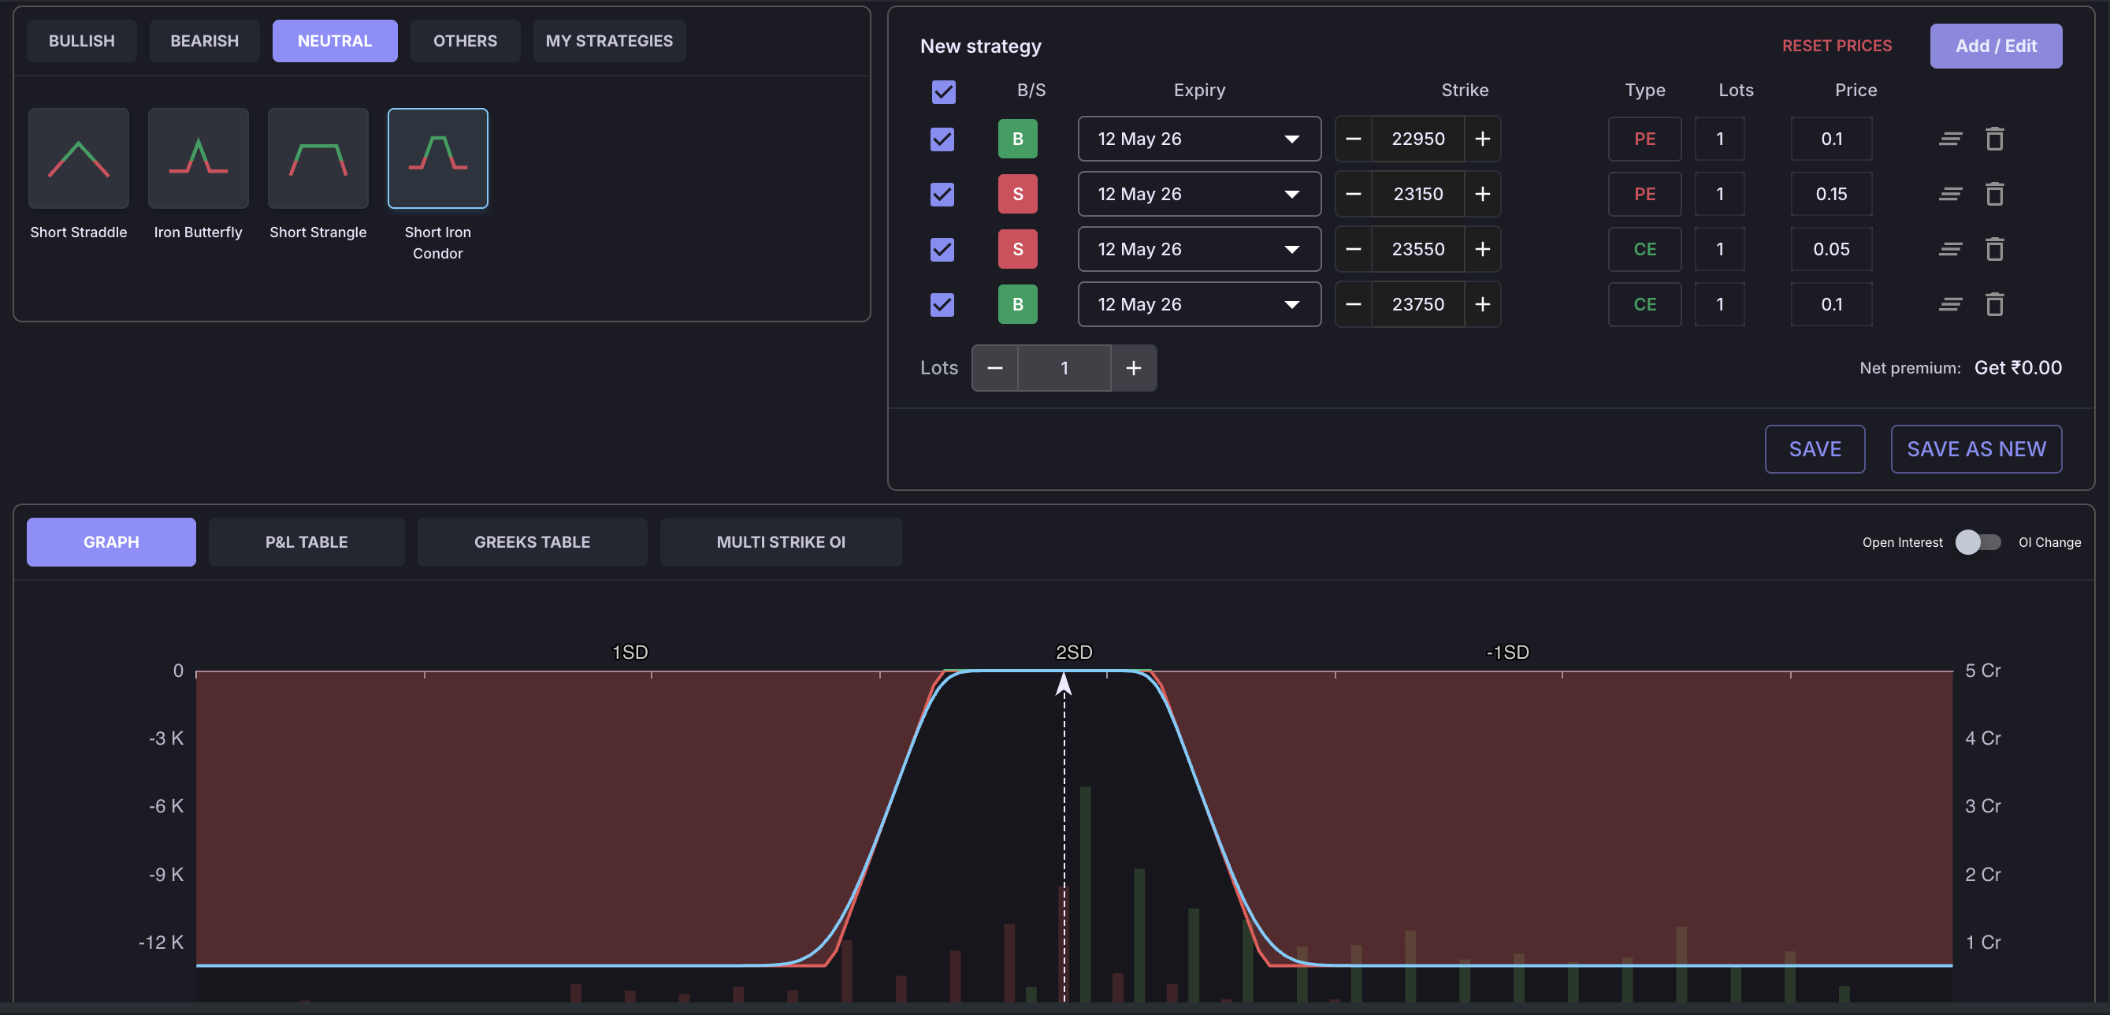Switch to the MULTI STRIKE OI tab
The image size is (2110, 1015).
[x=781, y=542]
